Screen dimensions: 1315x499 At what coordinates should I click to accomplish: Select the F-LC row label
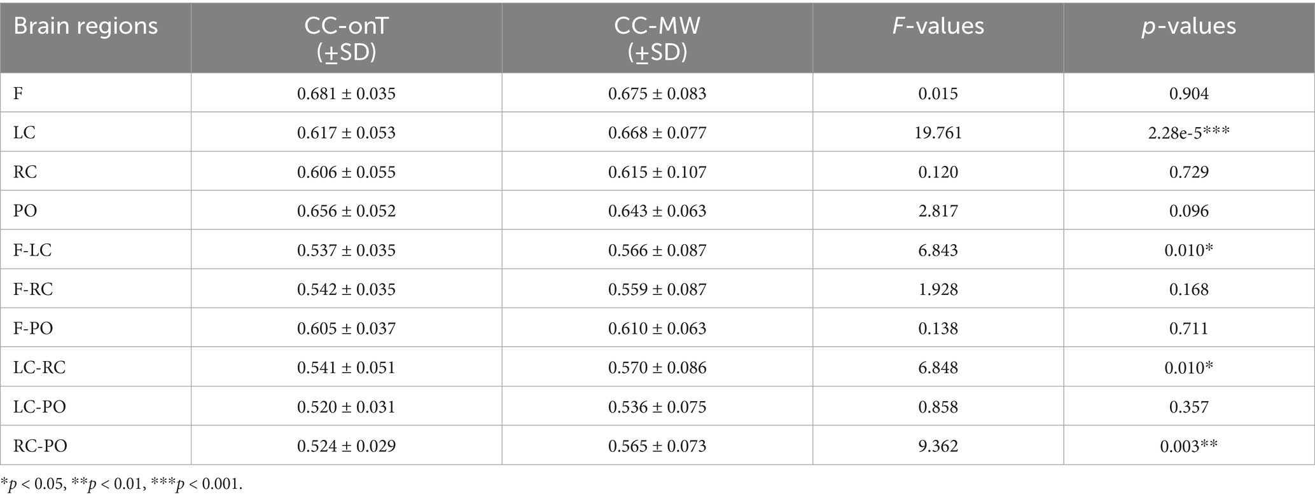click(x=33, y=250)
